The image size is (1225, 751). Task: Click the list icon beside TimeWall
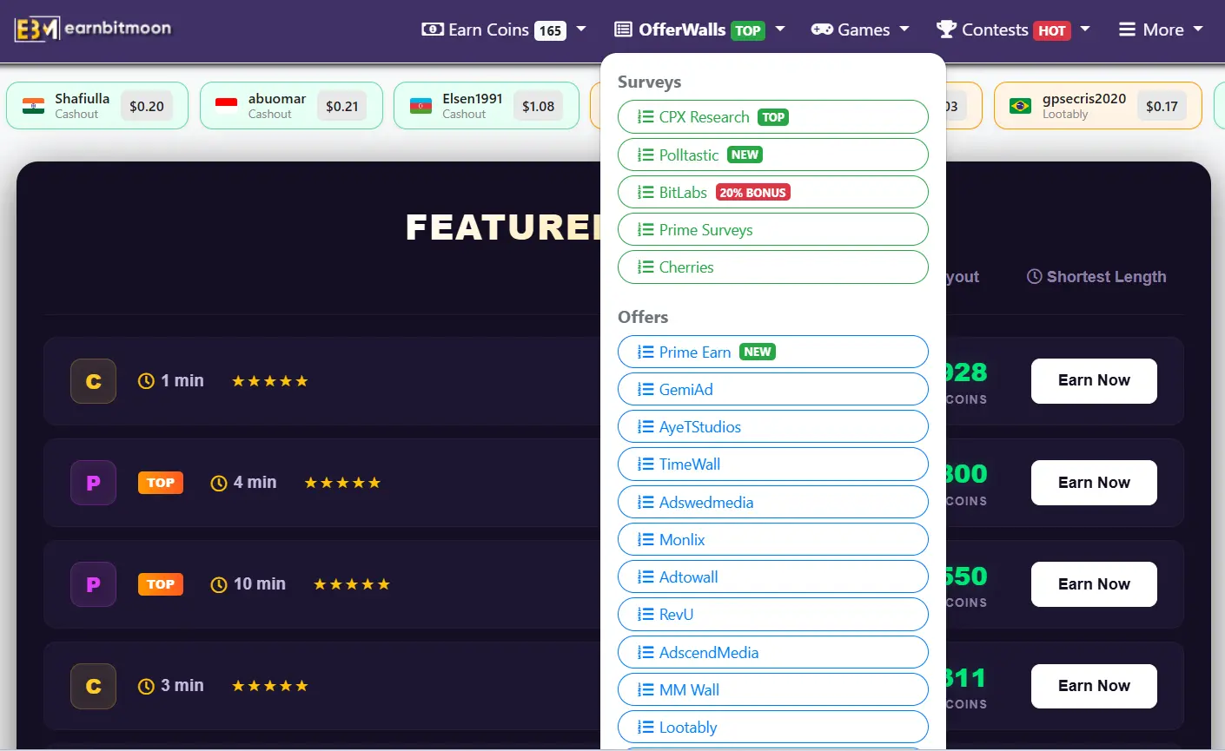646,464
